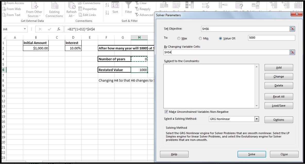Screen dimensions: 305x164
Task: Click the formula bar text
Action: coord(81,29)
